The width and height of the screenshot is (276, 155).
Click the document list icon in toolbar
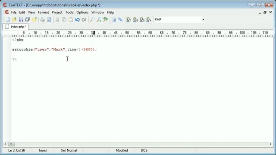(x=114, y=19)
